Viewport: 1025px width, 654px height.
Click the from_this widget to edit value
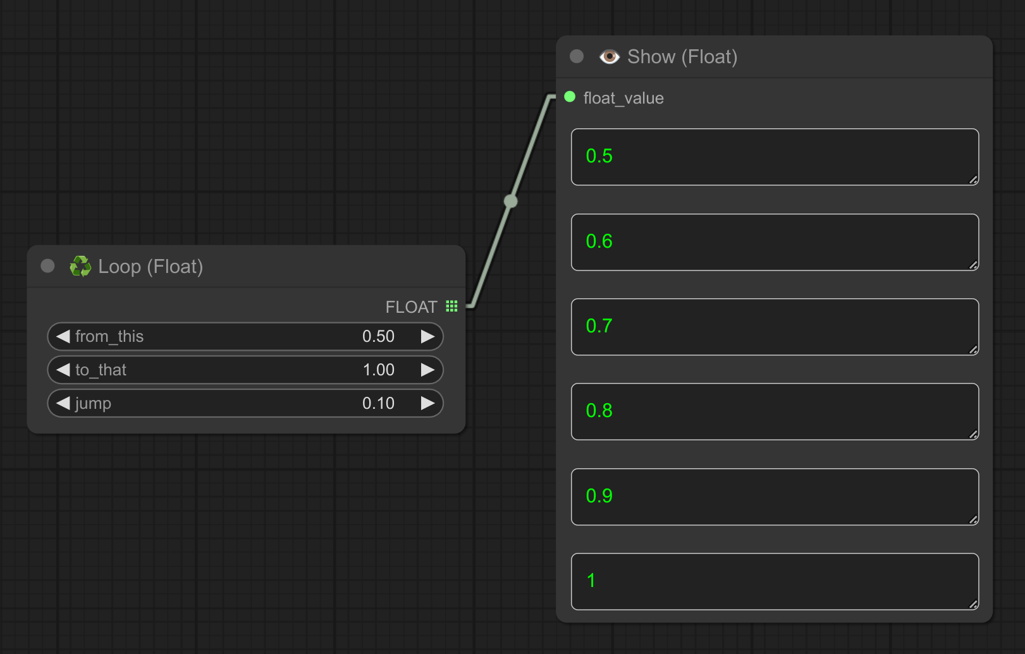tap(245, 336)
